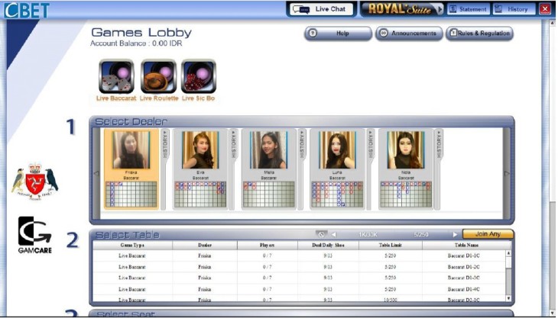Viewport: 558px width, 318px height.
Task: Expand the Royal Suite selector arrow
Action: pos(439,9)
